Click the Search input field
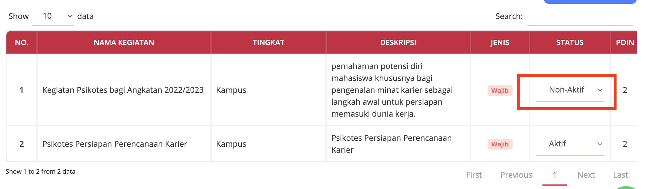This screenshot has width=647, height=189. click(x=580, y=16)
